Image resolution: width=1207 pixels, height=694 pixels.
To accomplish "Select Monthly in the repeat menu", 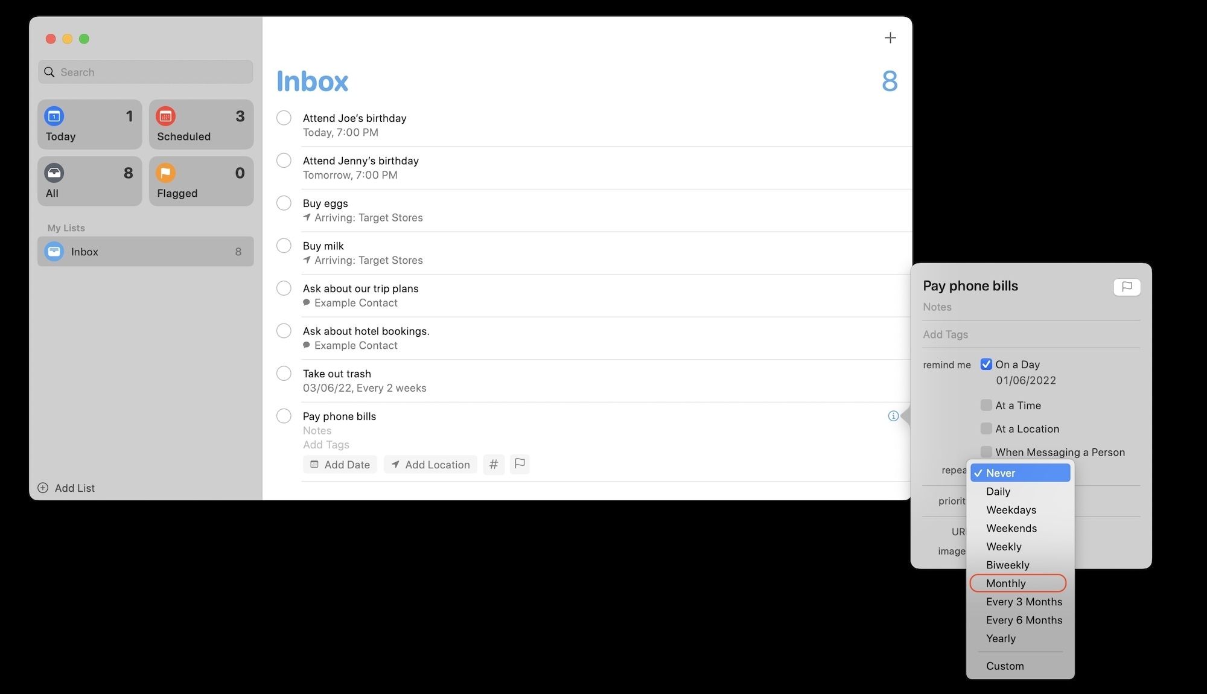I will tap(1005, 583).
